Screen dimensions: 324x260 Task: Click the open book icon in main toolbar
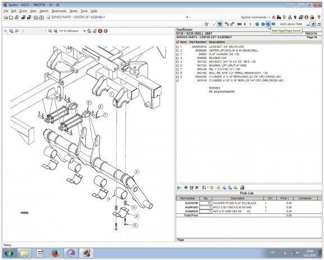pos(11,17)
